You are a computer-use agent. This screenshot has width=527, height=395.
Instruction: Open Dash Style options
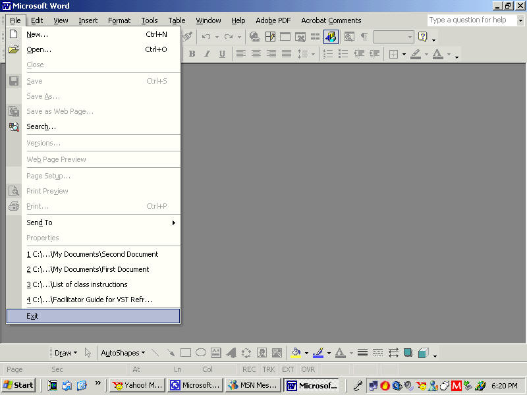[x=377, y=353]
